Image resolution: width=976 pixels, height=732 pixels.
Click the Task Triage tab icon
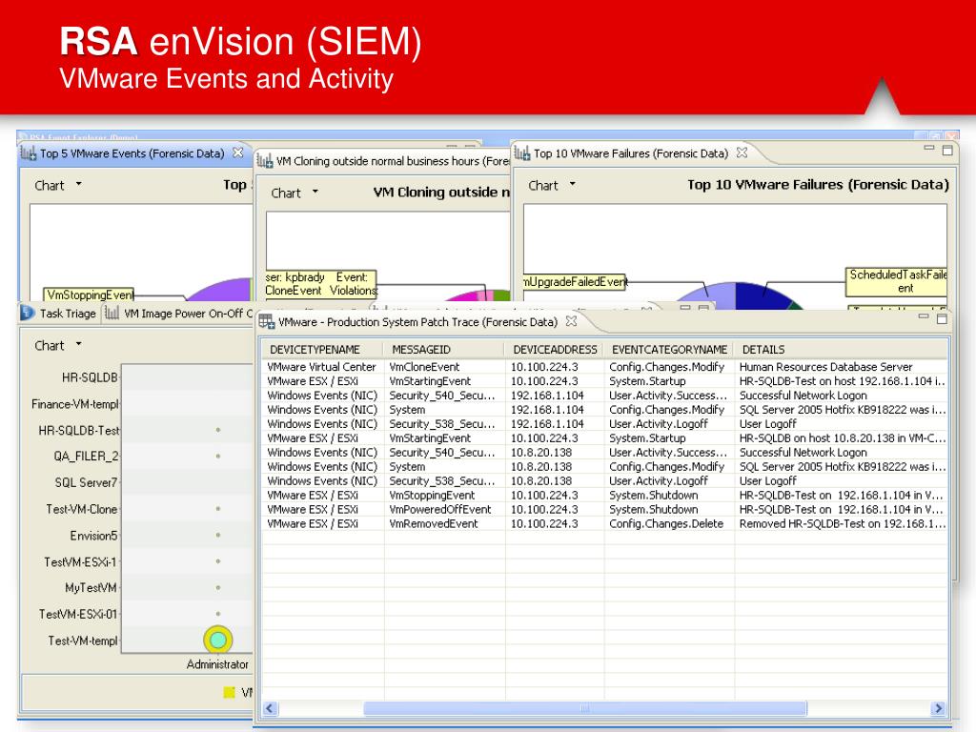coord(28,313)
